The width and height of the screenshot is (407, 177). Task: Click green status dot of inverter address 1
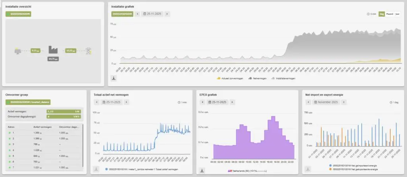(x=10, y=133)
